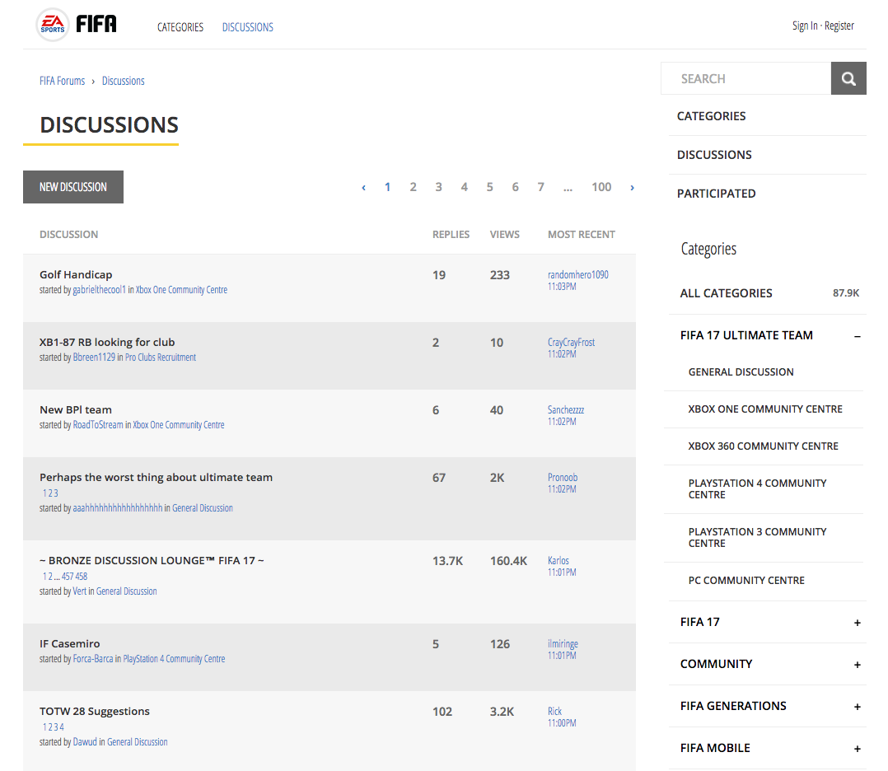
Task: Collapse FIFA 17 Ultimate Team category
Action: (x=858, y=336)
